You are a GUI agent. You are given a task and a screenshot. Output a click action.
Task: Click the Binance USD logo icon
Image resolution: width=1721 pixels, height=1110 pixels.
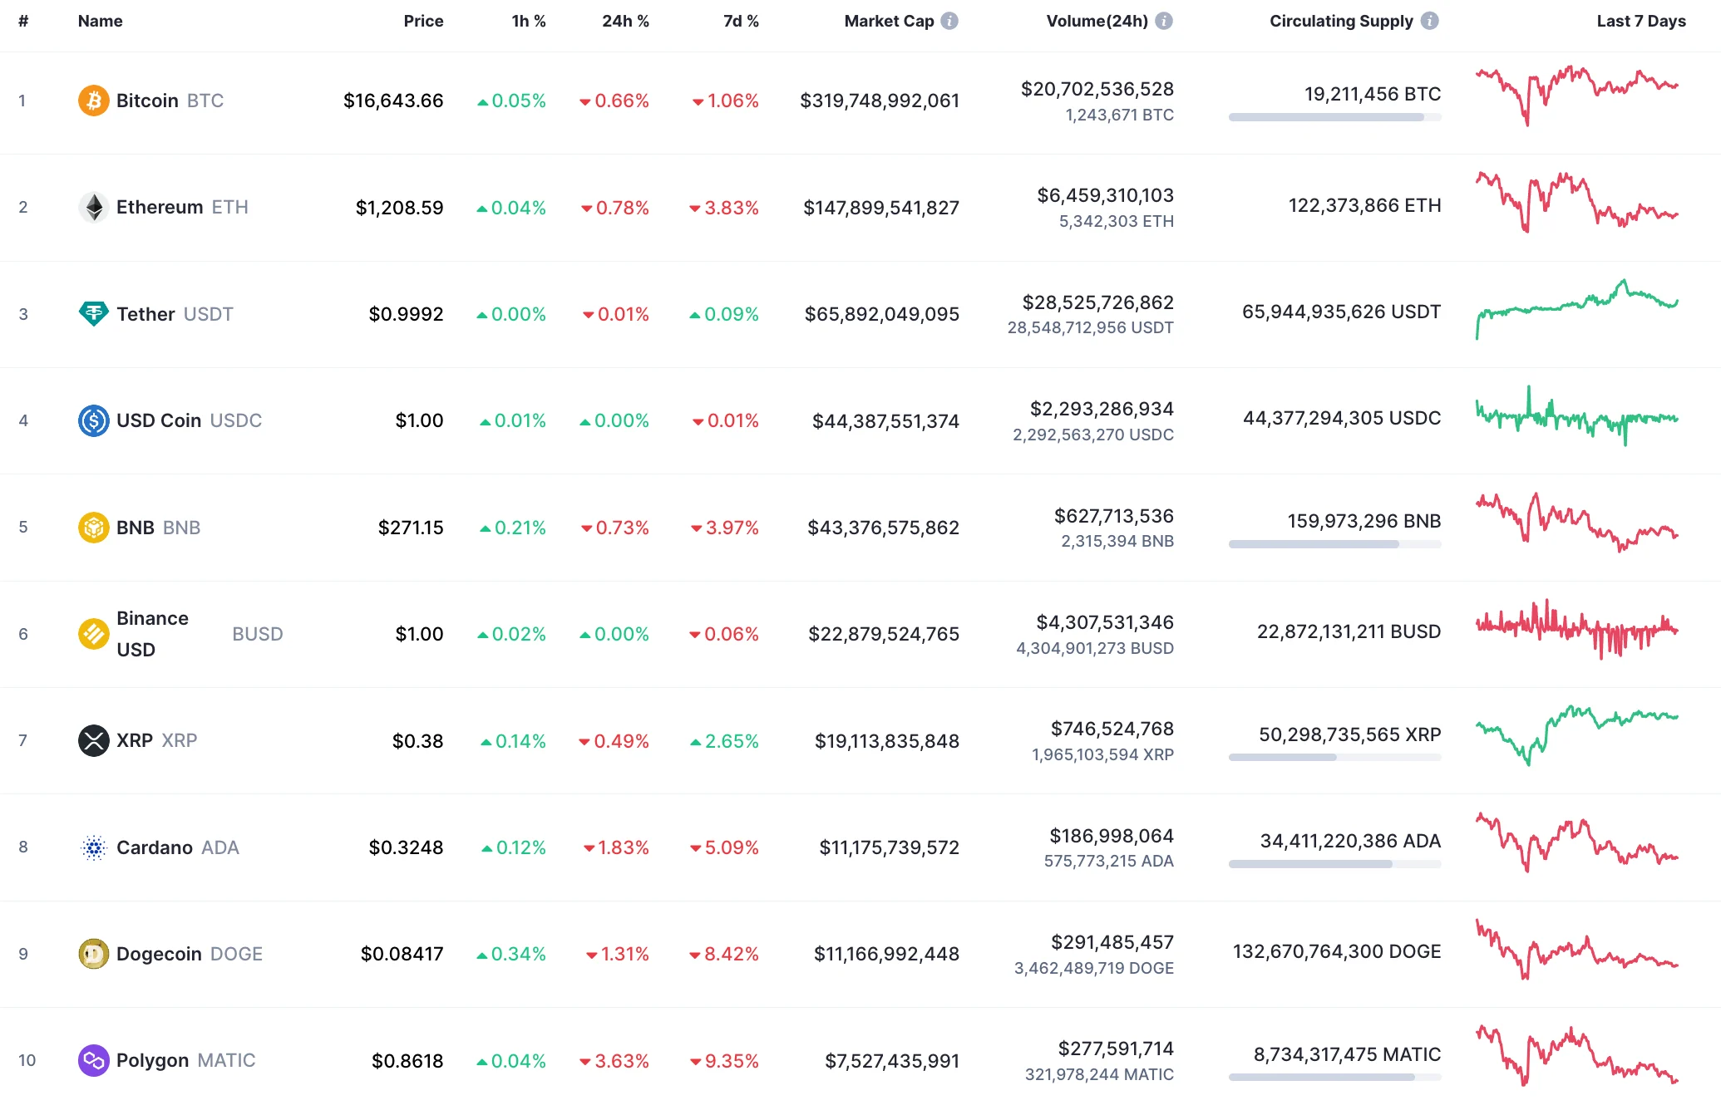click(94, 634)
